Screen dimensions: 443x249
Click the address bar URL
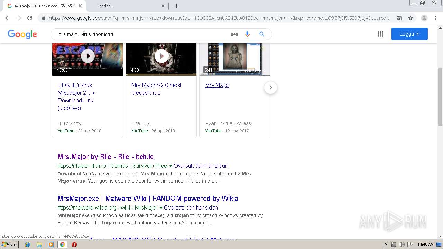tap(219, 18)
